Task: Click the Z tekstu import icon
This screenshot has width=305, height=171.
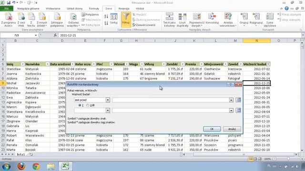Action: (x=31, y=19)
